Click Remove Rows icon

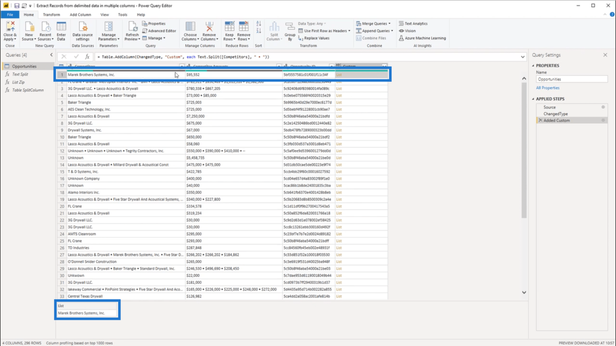[x=244, y=27]
